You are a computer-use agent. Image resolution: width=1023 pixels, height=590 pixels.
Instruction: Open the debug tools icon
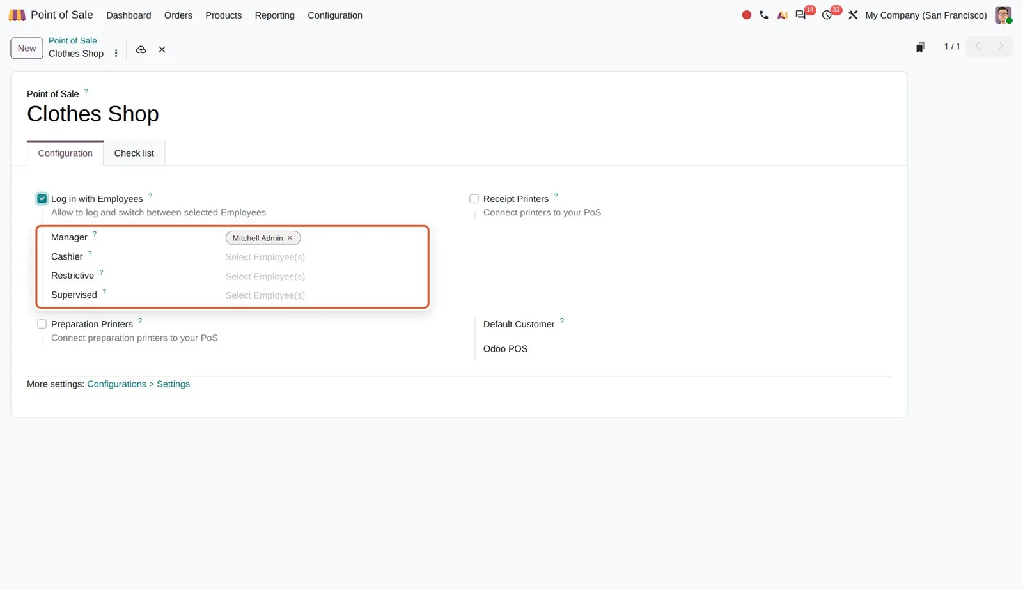[853, 15]
